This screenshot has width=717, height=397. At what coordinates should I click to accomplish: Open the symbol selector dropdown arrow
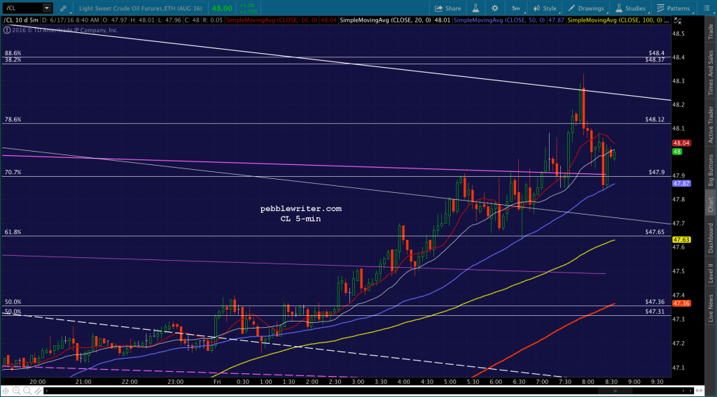coord(47,8)
